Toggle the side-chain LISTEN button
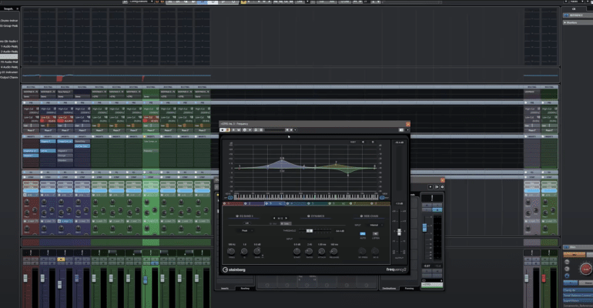 coord(376,234)
